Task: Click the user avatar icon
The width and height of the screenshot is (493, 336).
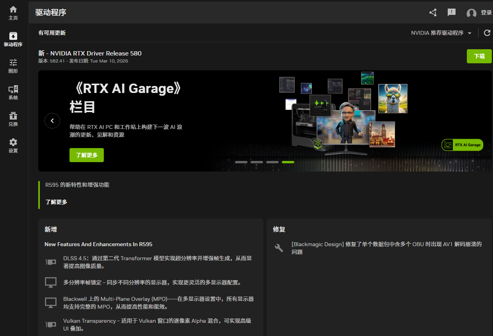Action: pyautogui.click(x=472, y=13)
